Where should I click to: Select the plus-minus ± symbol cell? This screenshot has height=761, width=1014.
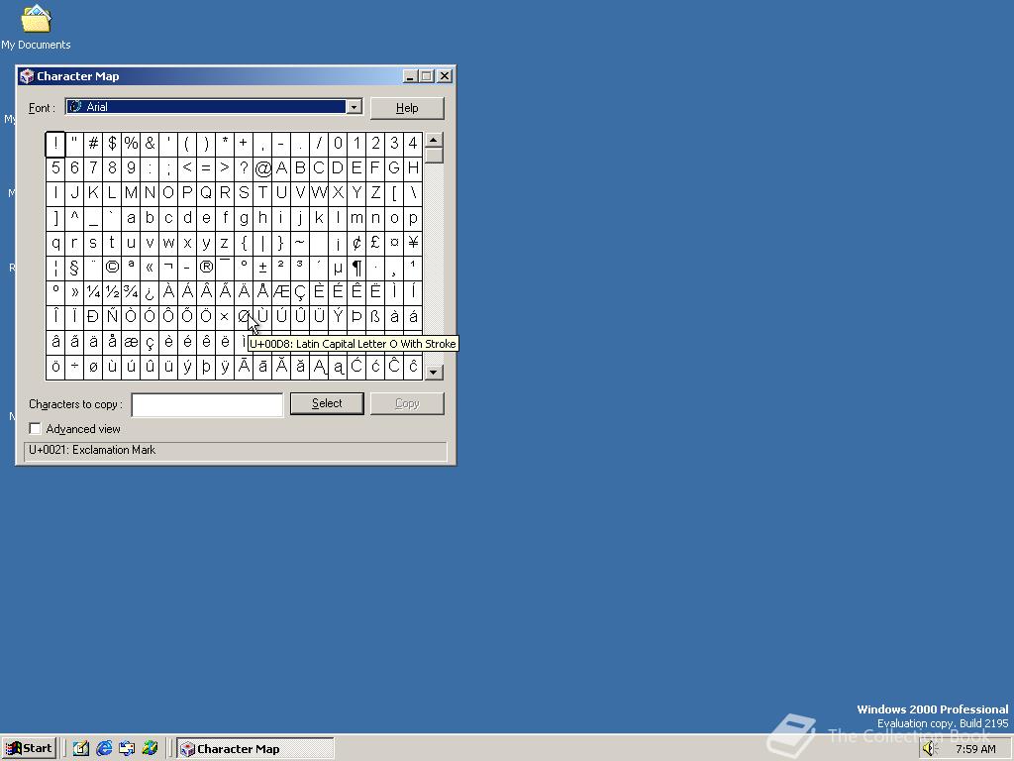pos(262,268)
